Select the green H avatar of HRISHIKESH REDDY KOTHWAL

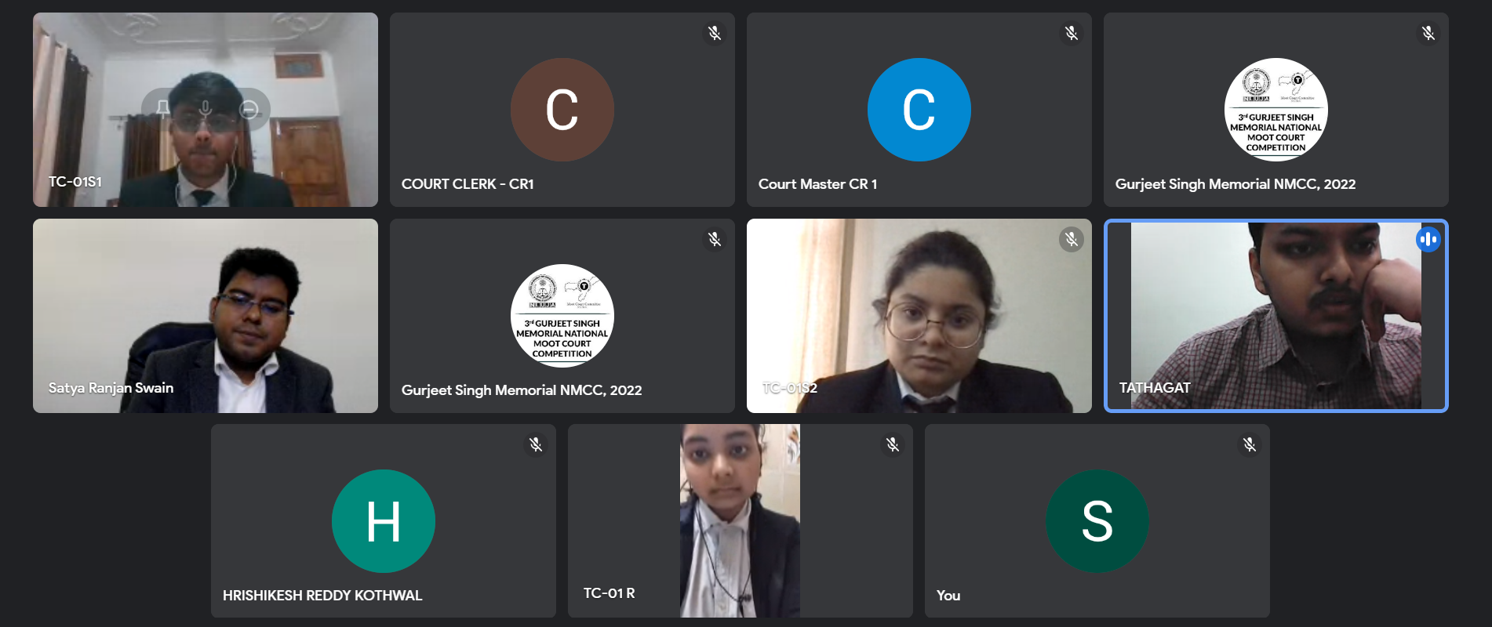(384, 521)
